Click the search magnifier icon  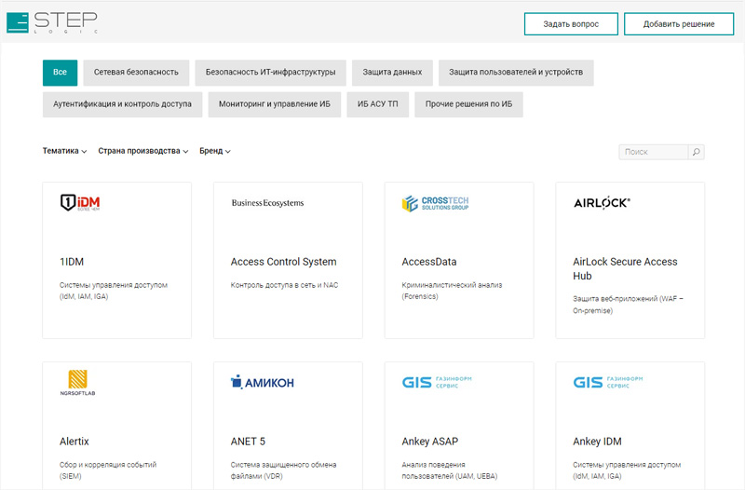(x=696, y=152)
